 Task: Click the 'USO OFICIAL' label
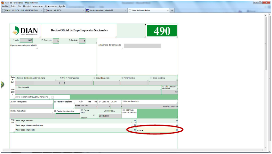click(x=109, y=111)
